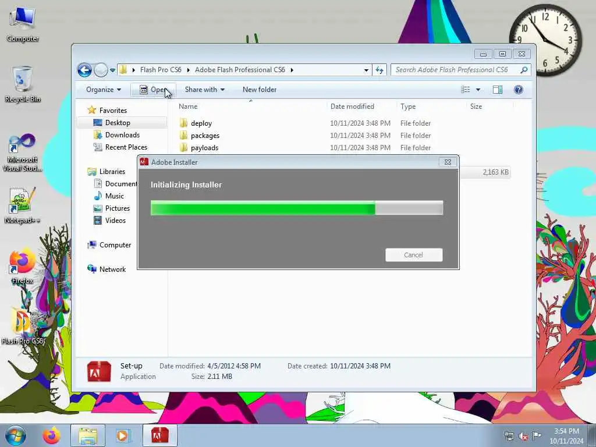
Task: Close the Adobe Installer dialog
Action: [448, 162]
